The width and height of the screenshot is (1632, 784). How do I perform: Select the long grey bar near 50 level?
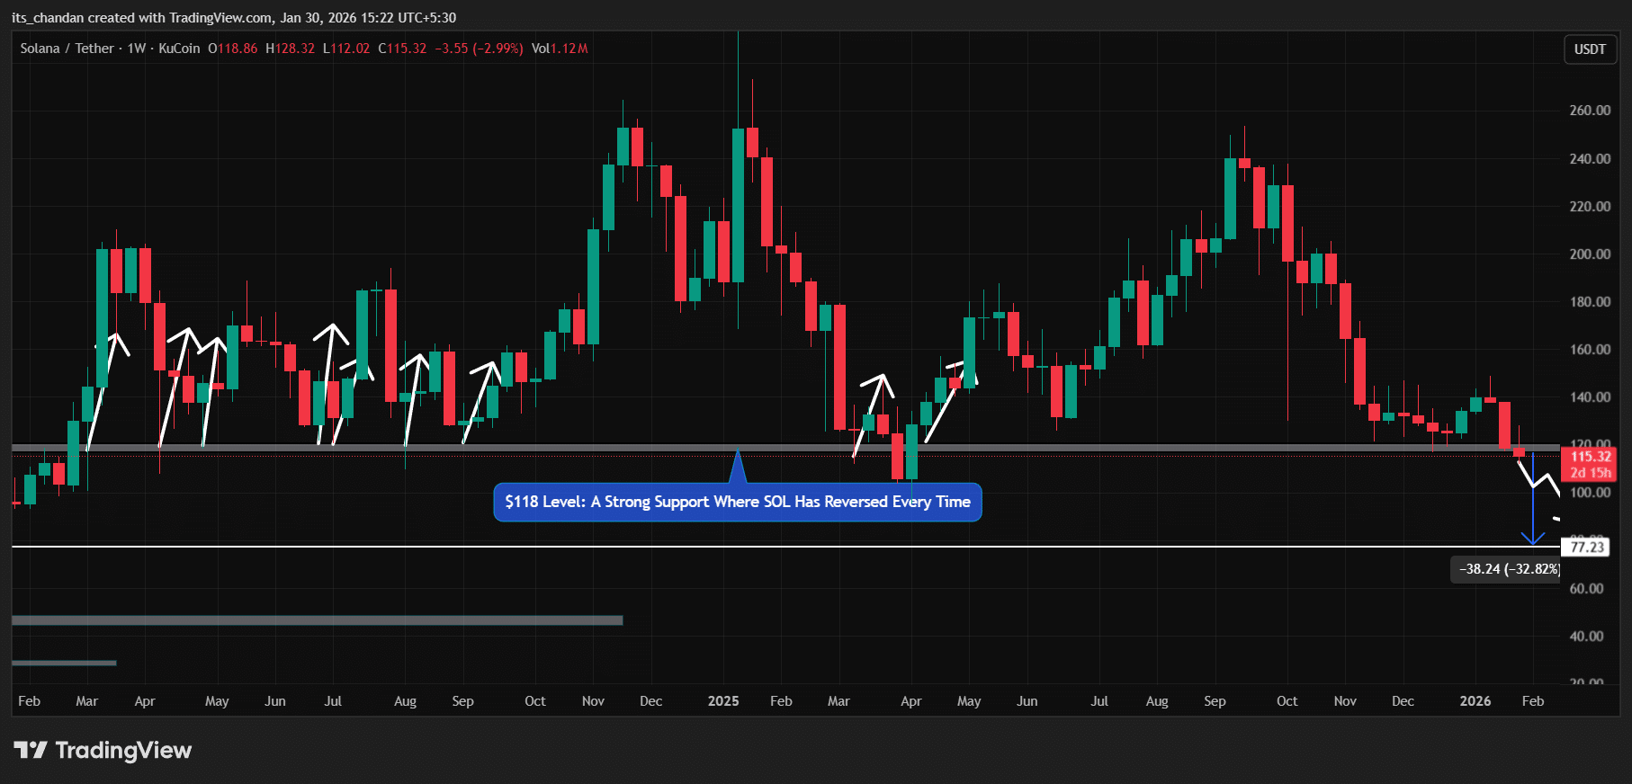pos(317,620)
